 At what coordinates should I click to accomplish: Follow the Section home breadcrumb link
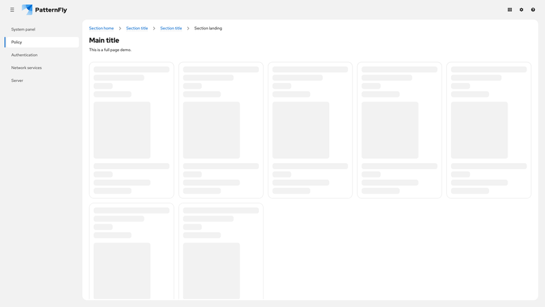(x=101, y=28)
